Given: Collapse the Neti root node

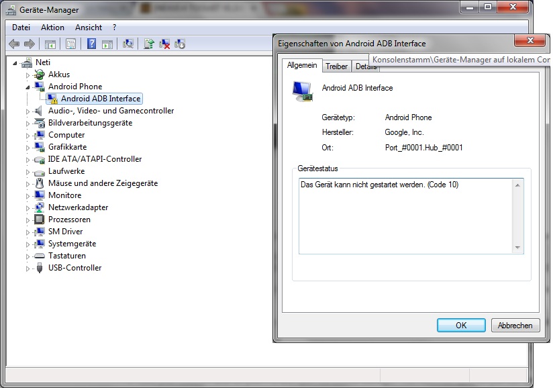Looking at the screenshot, I should click(x=15, y=64).
